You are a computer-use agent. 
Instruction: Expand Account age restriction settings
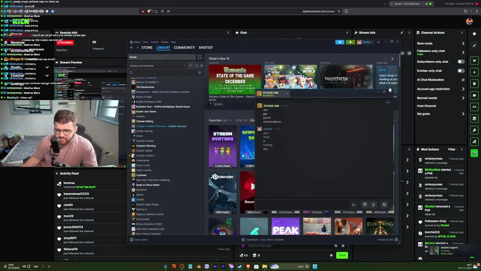coord(463,89)
